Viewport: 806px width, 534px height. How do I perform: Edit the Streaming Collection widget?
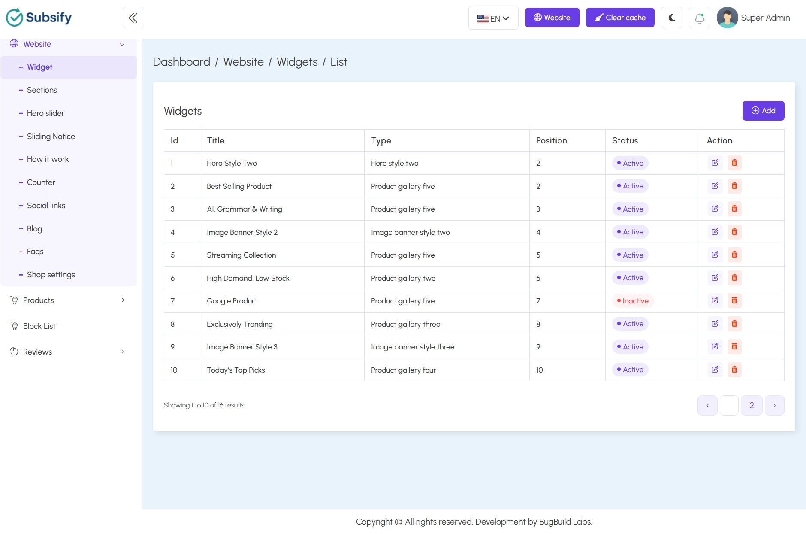tap(715, 255)
